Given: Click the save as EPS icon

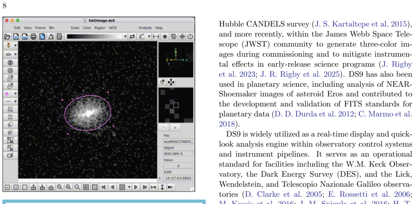Looking at the screenshot, I should point(16,37).
